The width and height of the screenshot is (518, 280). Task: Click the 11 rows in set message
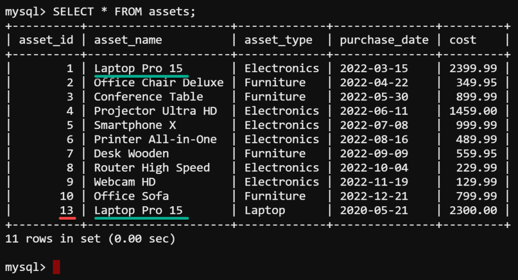click(x=90, y=239)
